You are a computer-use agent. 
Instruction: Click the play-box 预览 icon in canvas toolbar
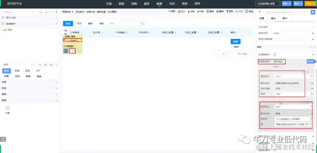tap(247, 11)
